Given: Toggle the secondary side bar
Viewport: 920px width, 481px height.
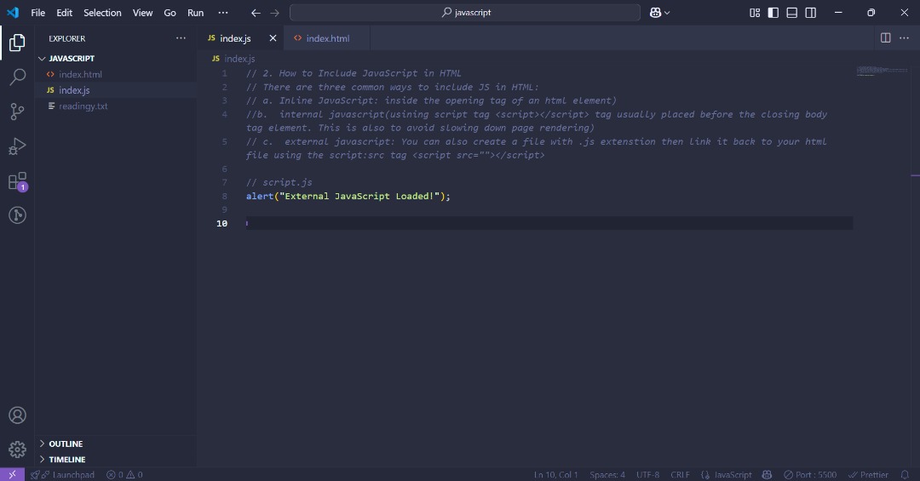Looking at the screenshot, I should [x=811, y=12].
